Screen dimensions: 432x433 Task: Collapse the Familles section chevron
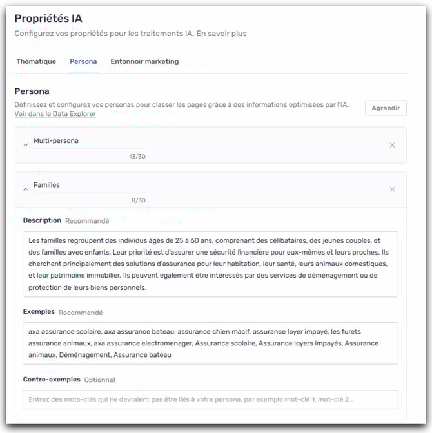click(x=25, y=189)
